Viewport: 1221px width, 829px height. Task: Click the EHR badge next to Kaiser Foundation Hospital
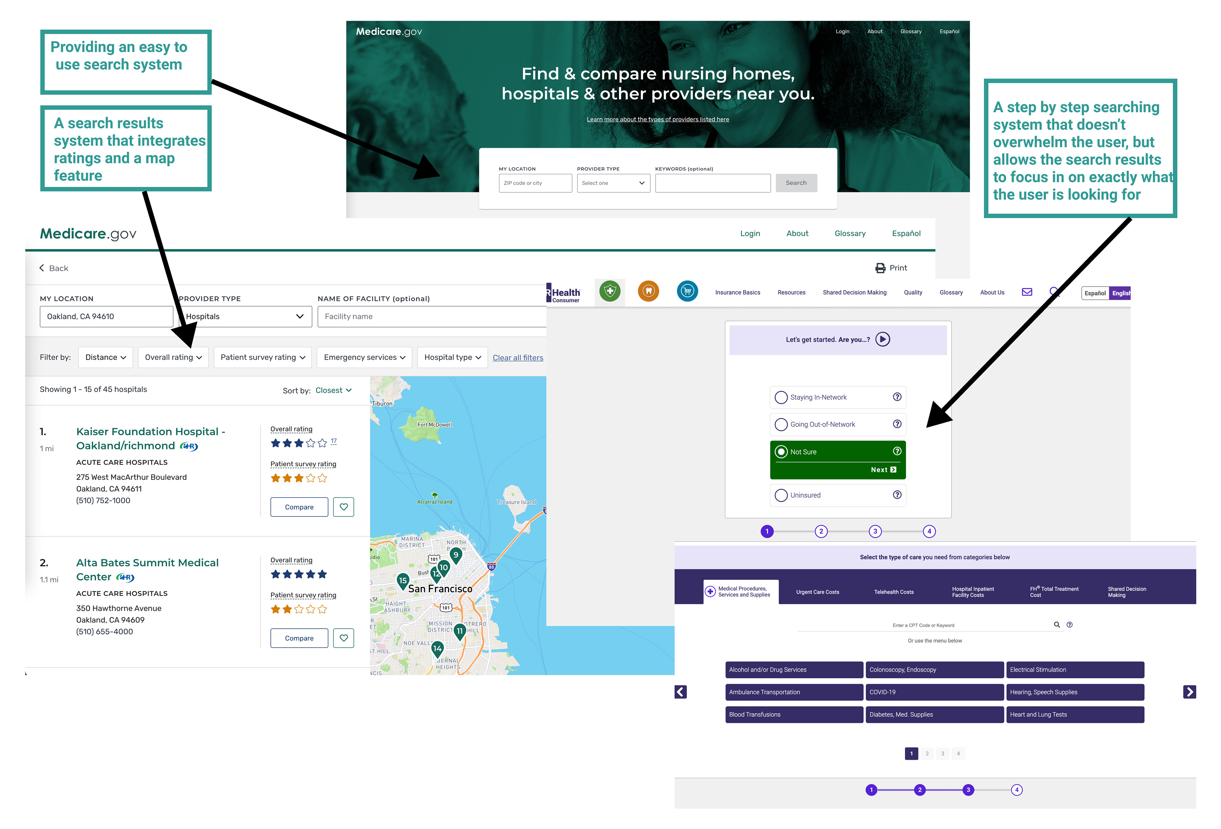(189, 446)
